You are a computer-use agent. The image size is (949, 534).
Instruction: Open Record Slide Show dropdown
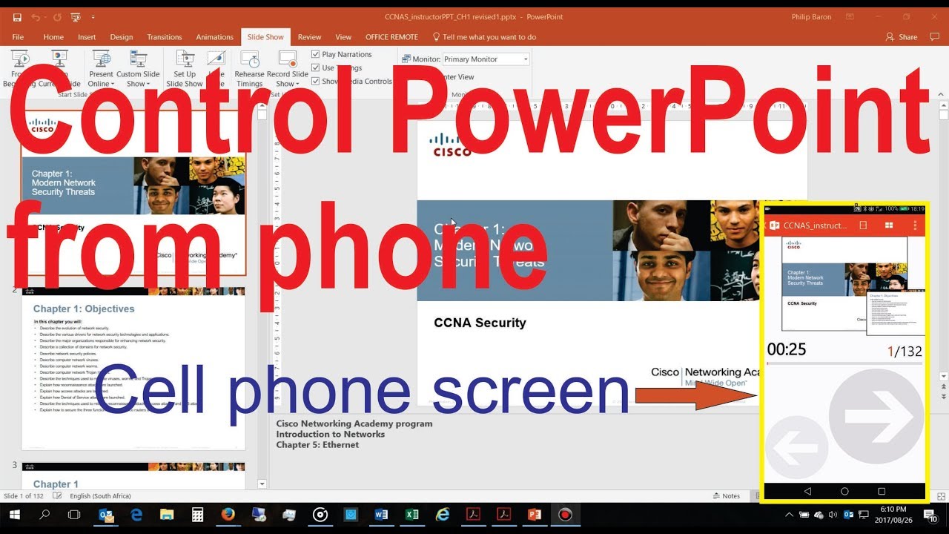tap(288, 69)
